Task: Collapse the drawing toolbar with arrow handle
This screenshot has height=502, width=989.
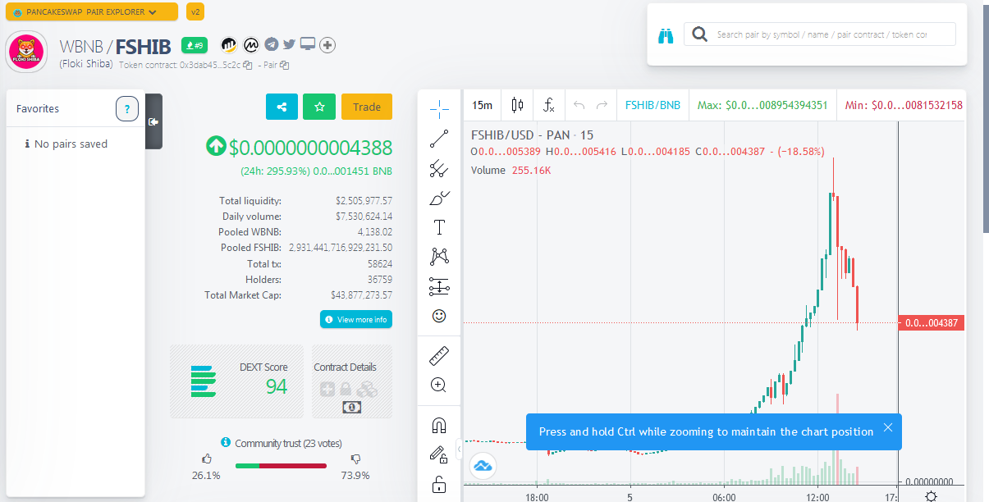Action: [459, 449]
